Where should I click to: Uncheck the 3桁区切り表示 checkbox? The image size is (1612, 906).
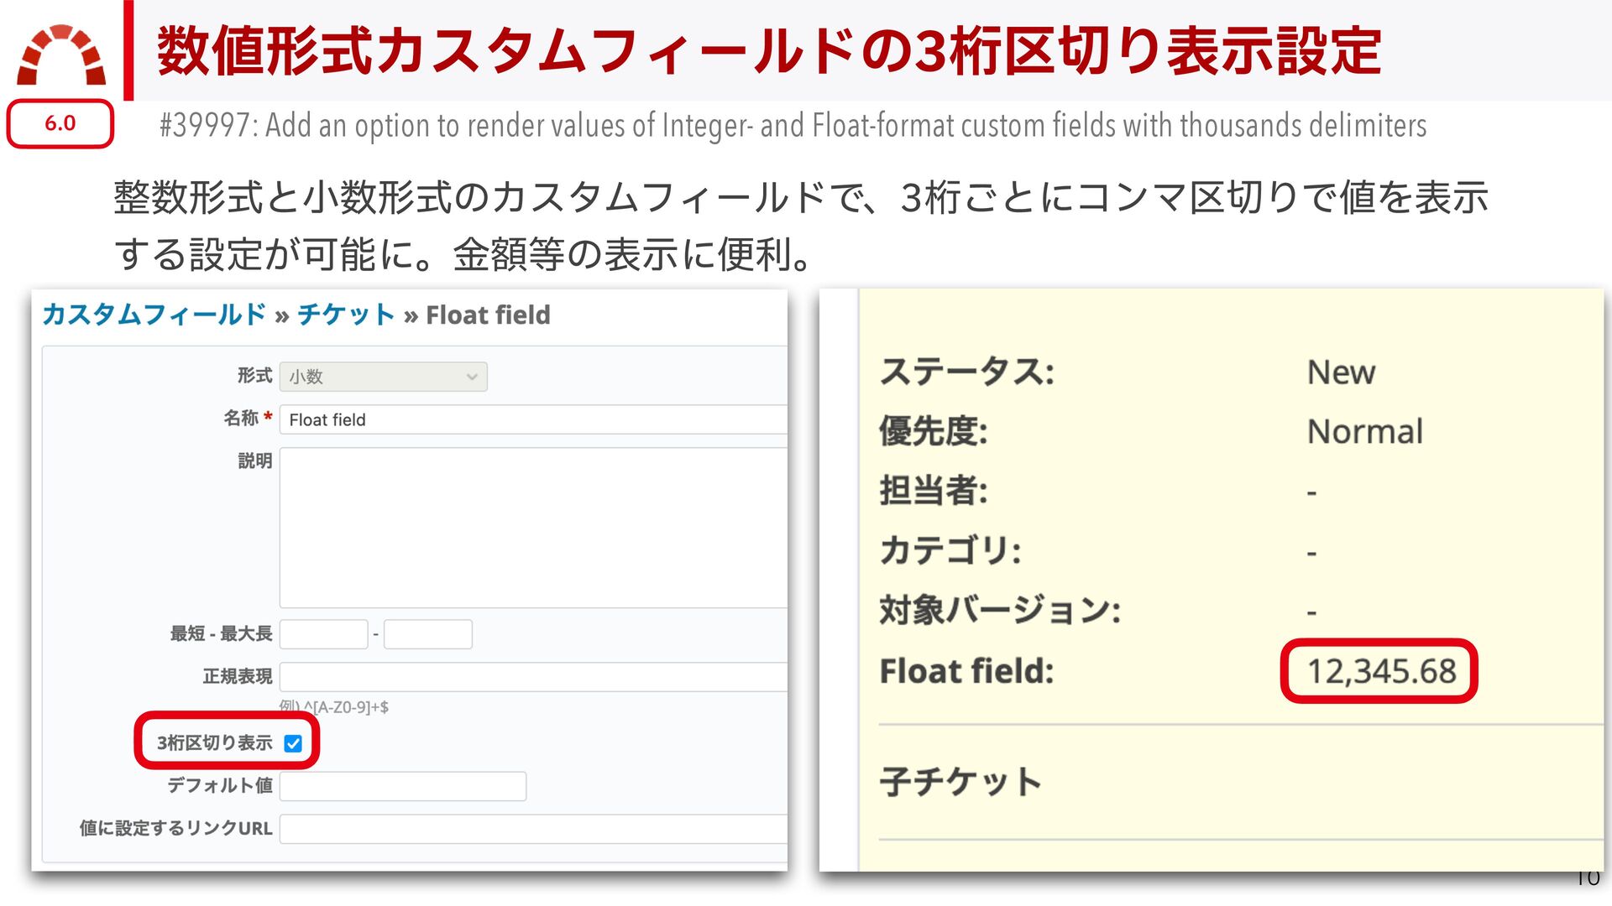tap(293, 743)
